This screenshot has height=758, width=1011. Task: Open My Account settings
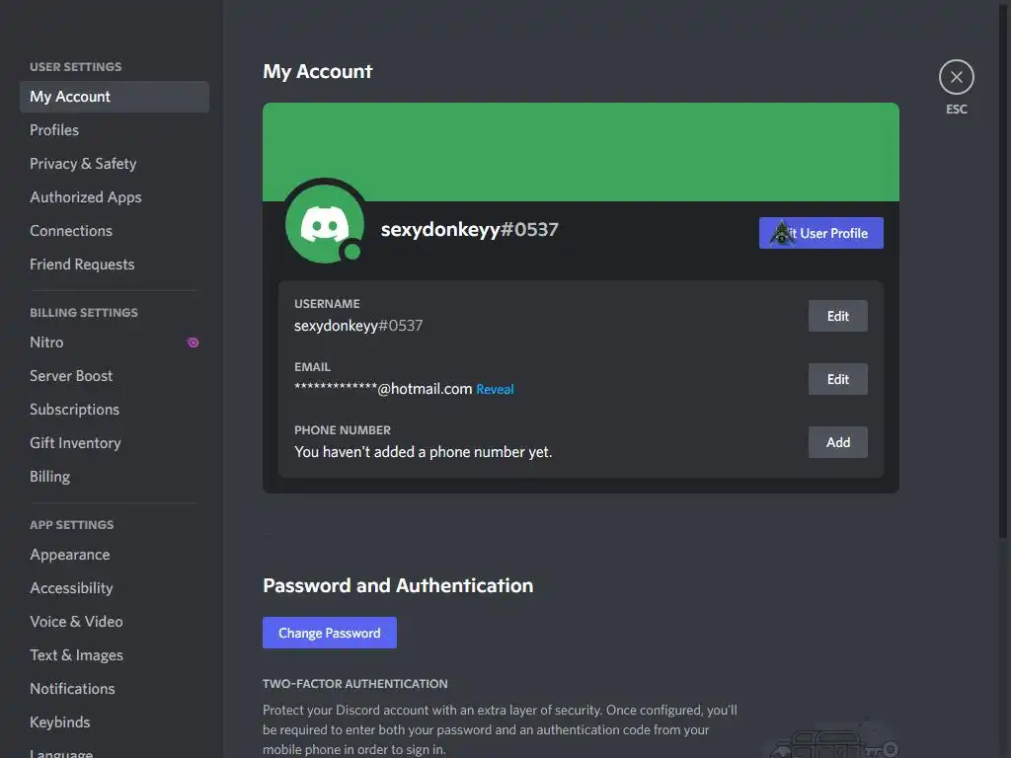tap(115, 97)
